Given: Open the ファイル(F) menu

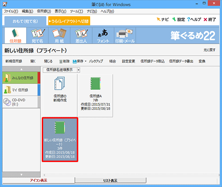Looking at the screenshot, I should [x=11, y=11].
